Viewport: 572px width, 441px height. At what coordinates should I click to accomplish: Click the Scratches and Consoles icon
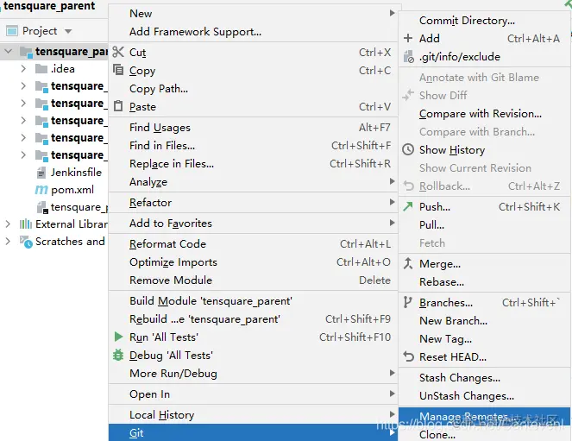(x=26, y=242)
